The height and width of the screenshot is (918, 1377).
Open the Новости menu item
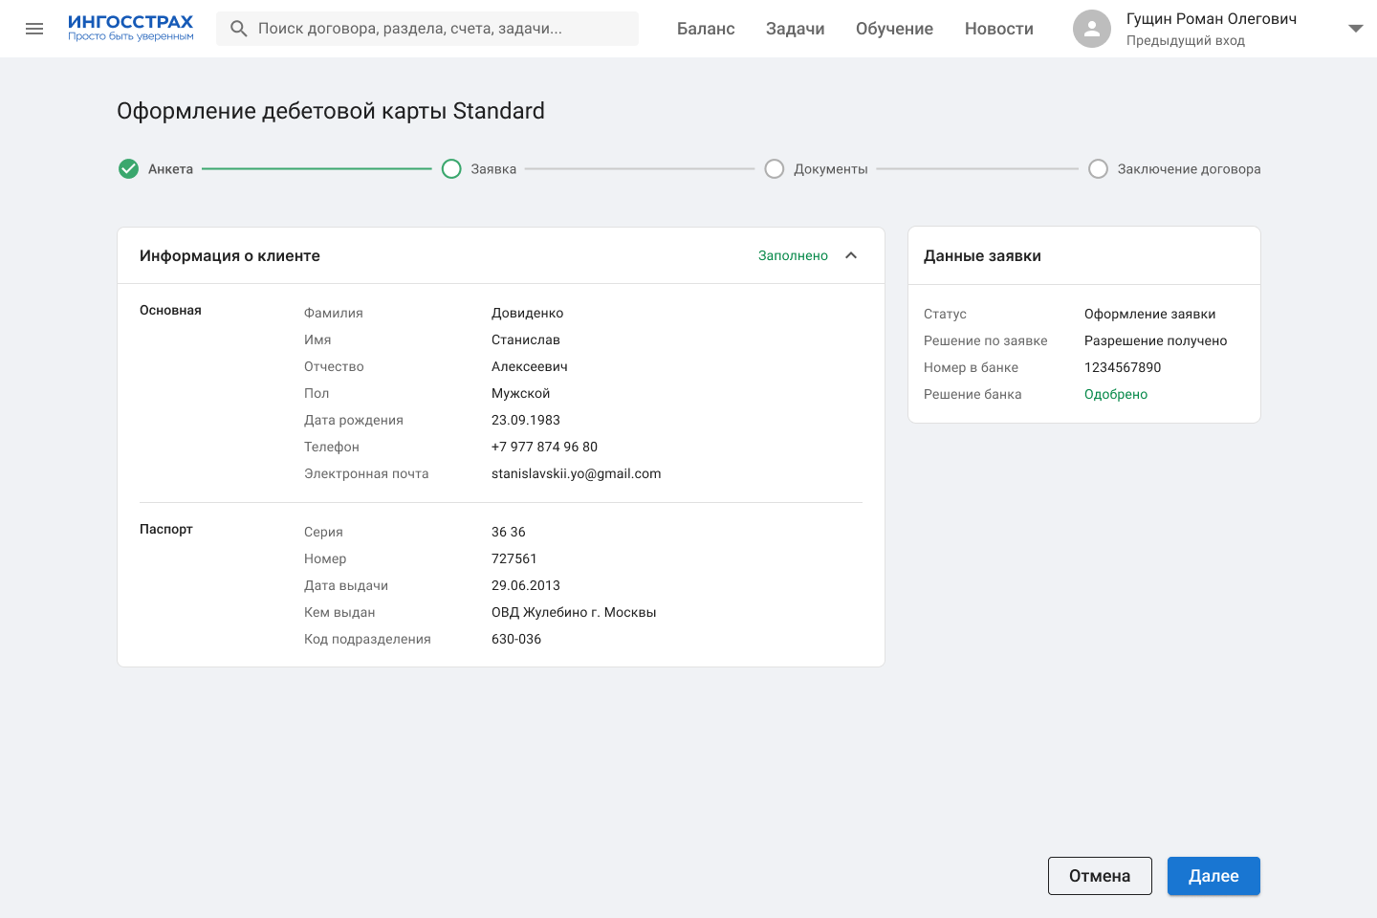(x=998, y=29)
